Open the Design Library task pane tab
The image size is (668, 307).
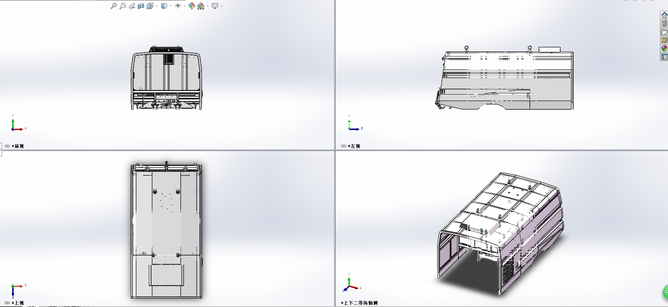tap(664, 23)
